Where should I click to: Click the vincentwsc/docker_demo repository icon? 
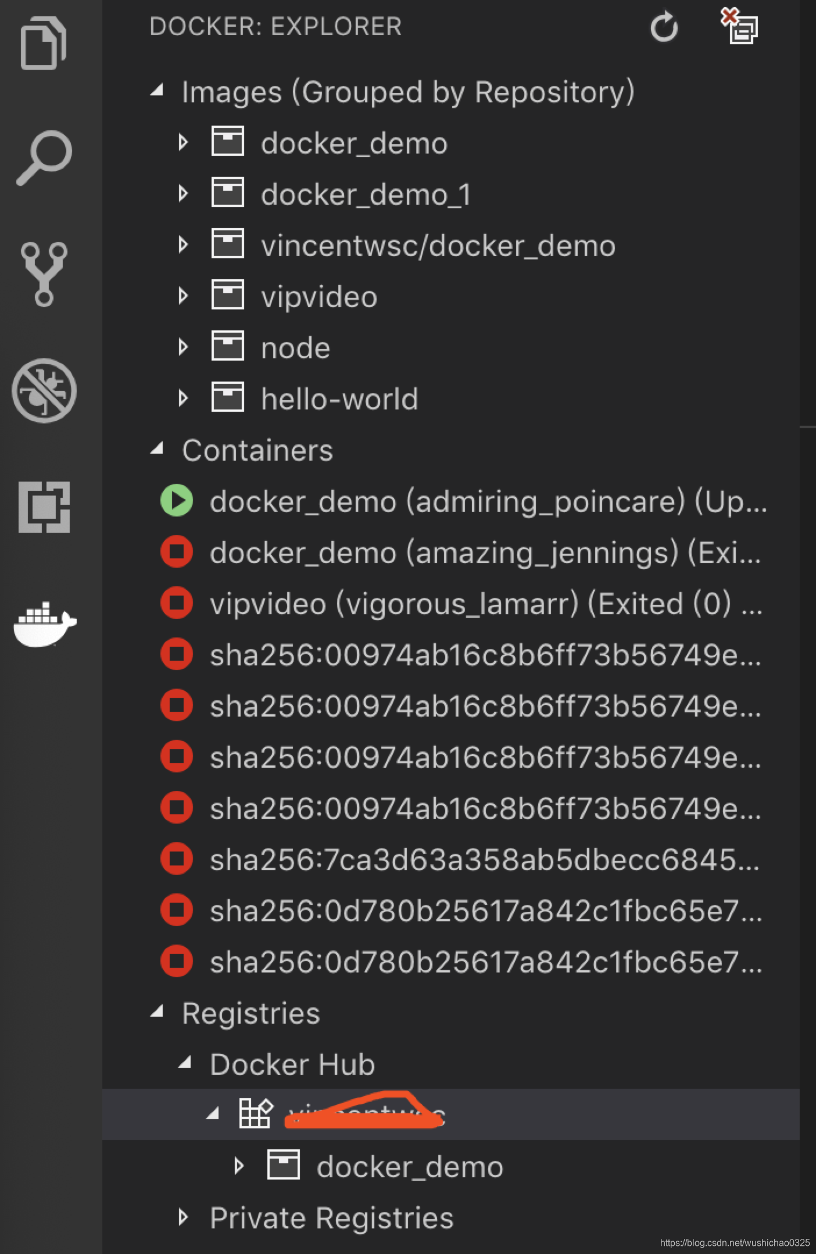(227, 244)
